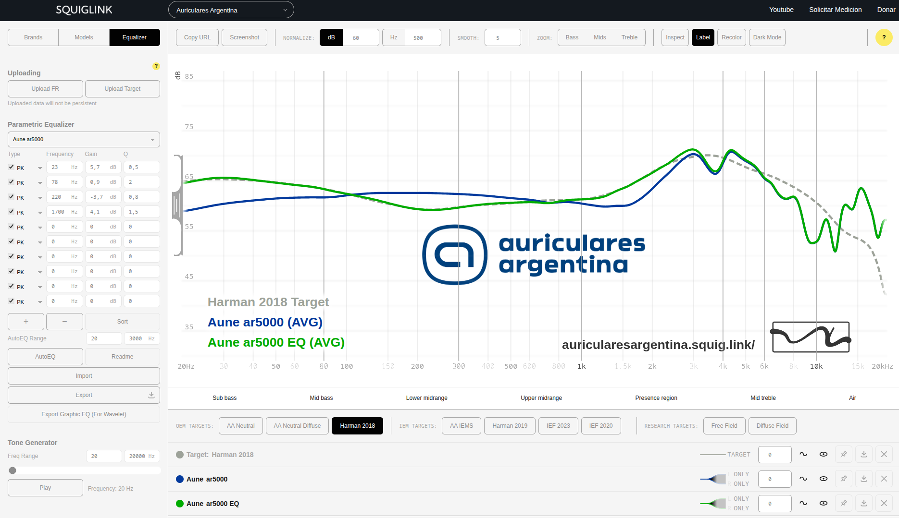Image resolution: width=899 pixels, height=518 pixels.
Task: Zoom the graph to Bass
Action: [572, 37]
